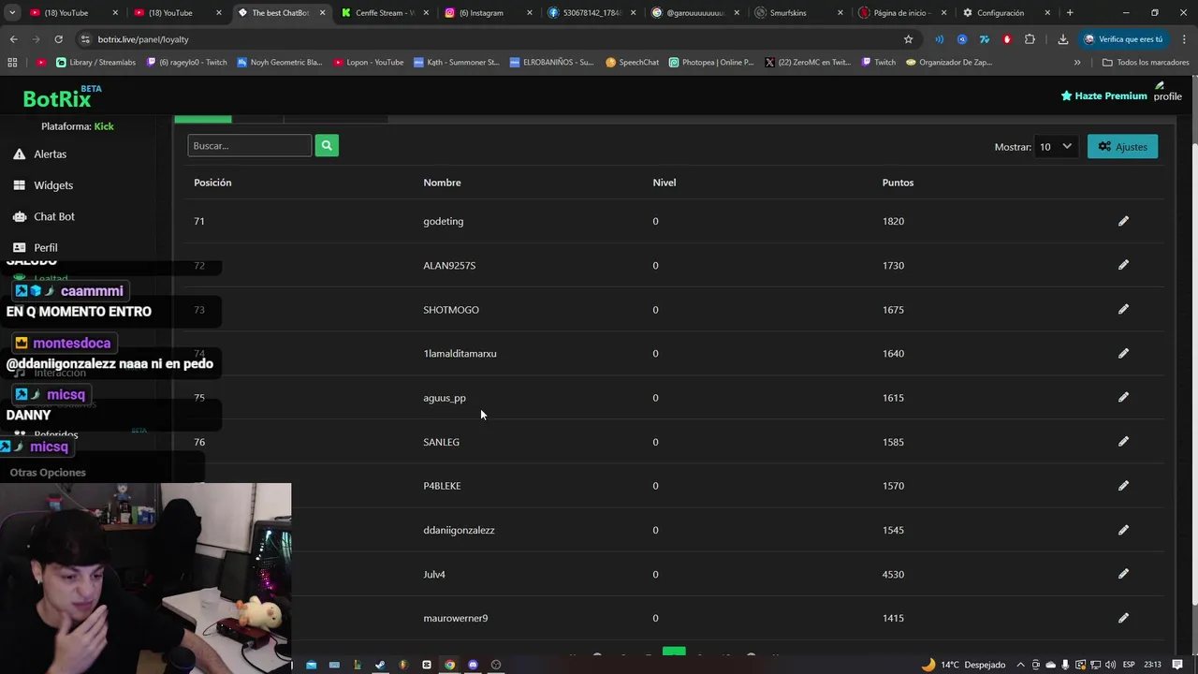Select the name godeting
The height and width of the screenshot is (674, 1198).
(443, 221)
